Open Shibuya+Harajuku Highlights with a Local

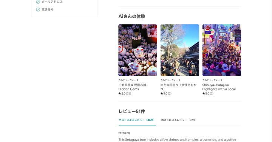(219, 87)
